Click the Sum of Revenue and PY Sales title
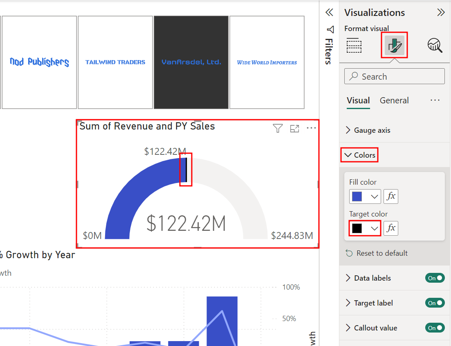Image resolution: width=451 pixels, height=346 pixels. (147, 126)
